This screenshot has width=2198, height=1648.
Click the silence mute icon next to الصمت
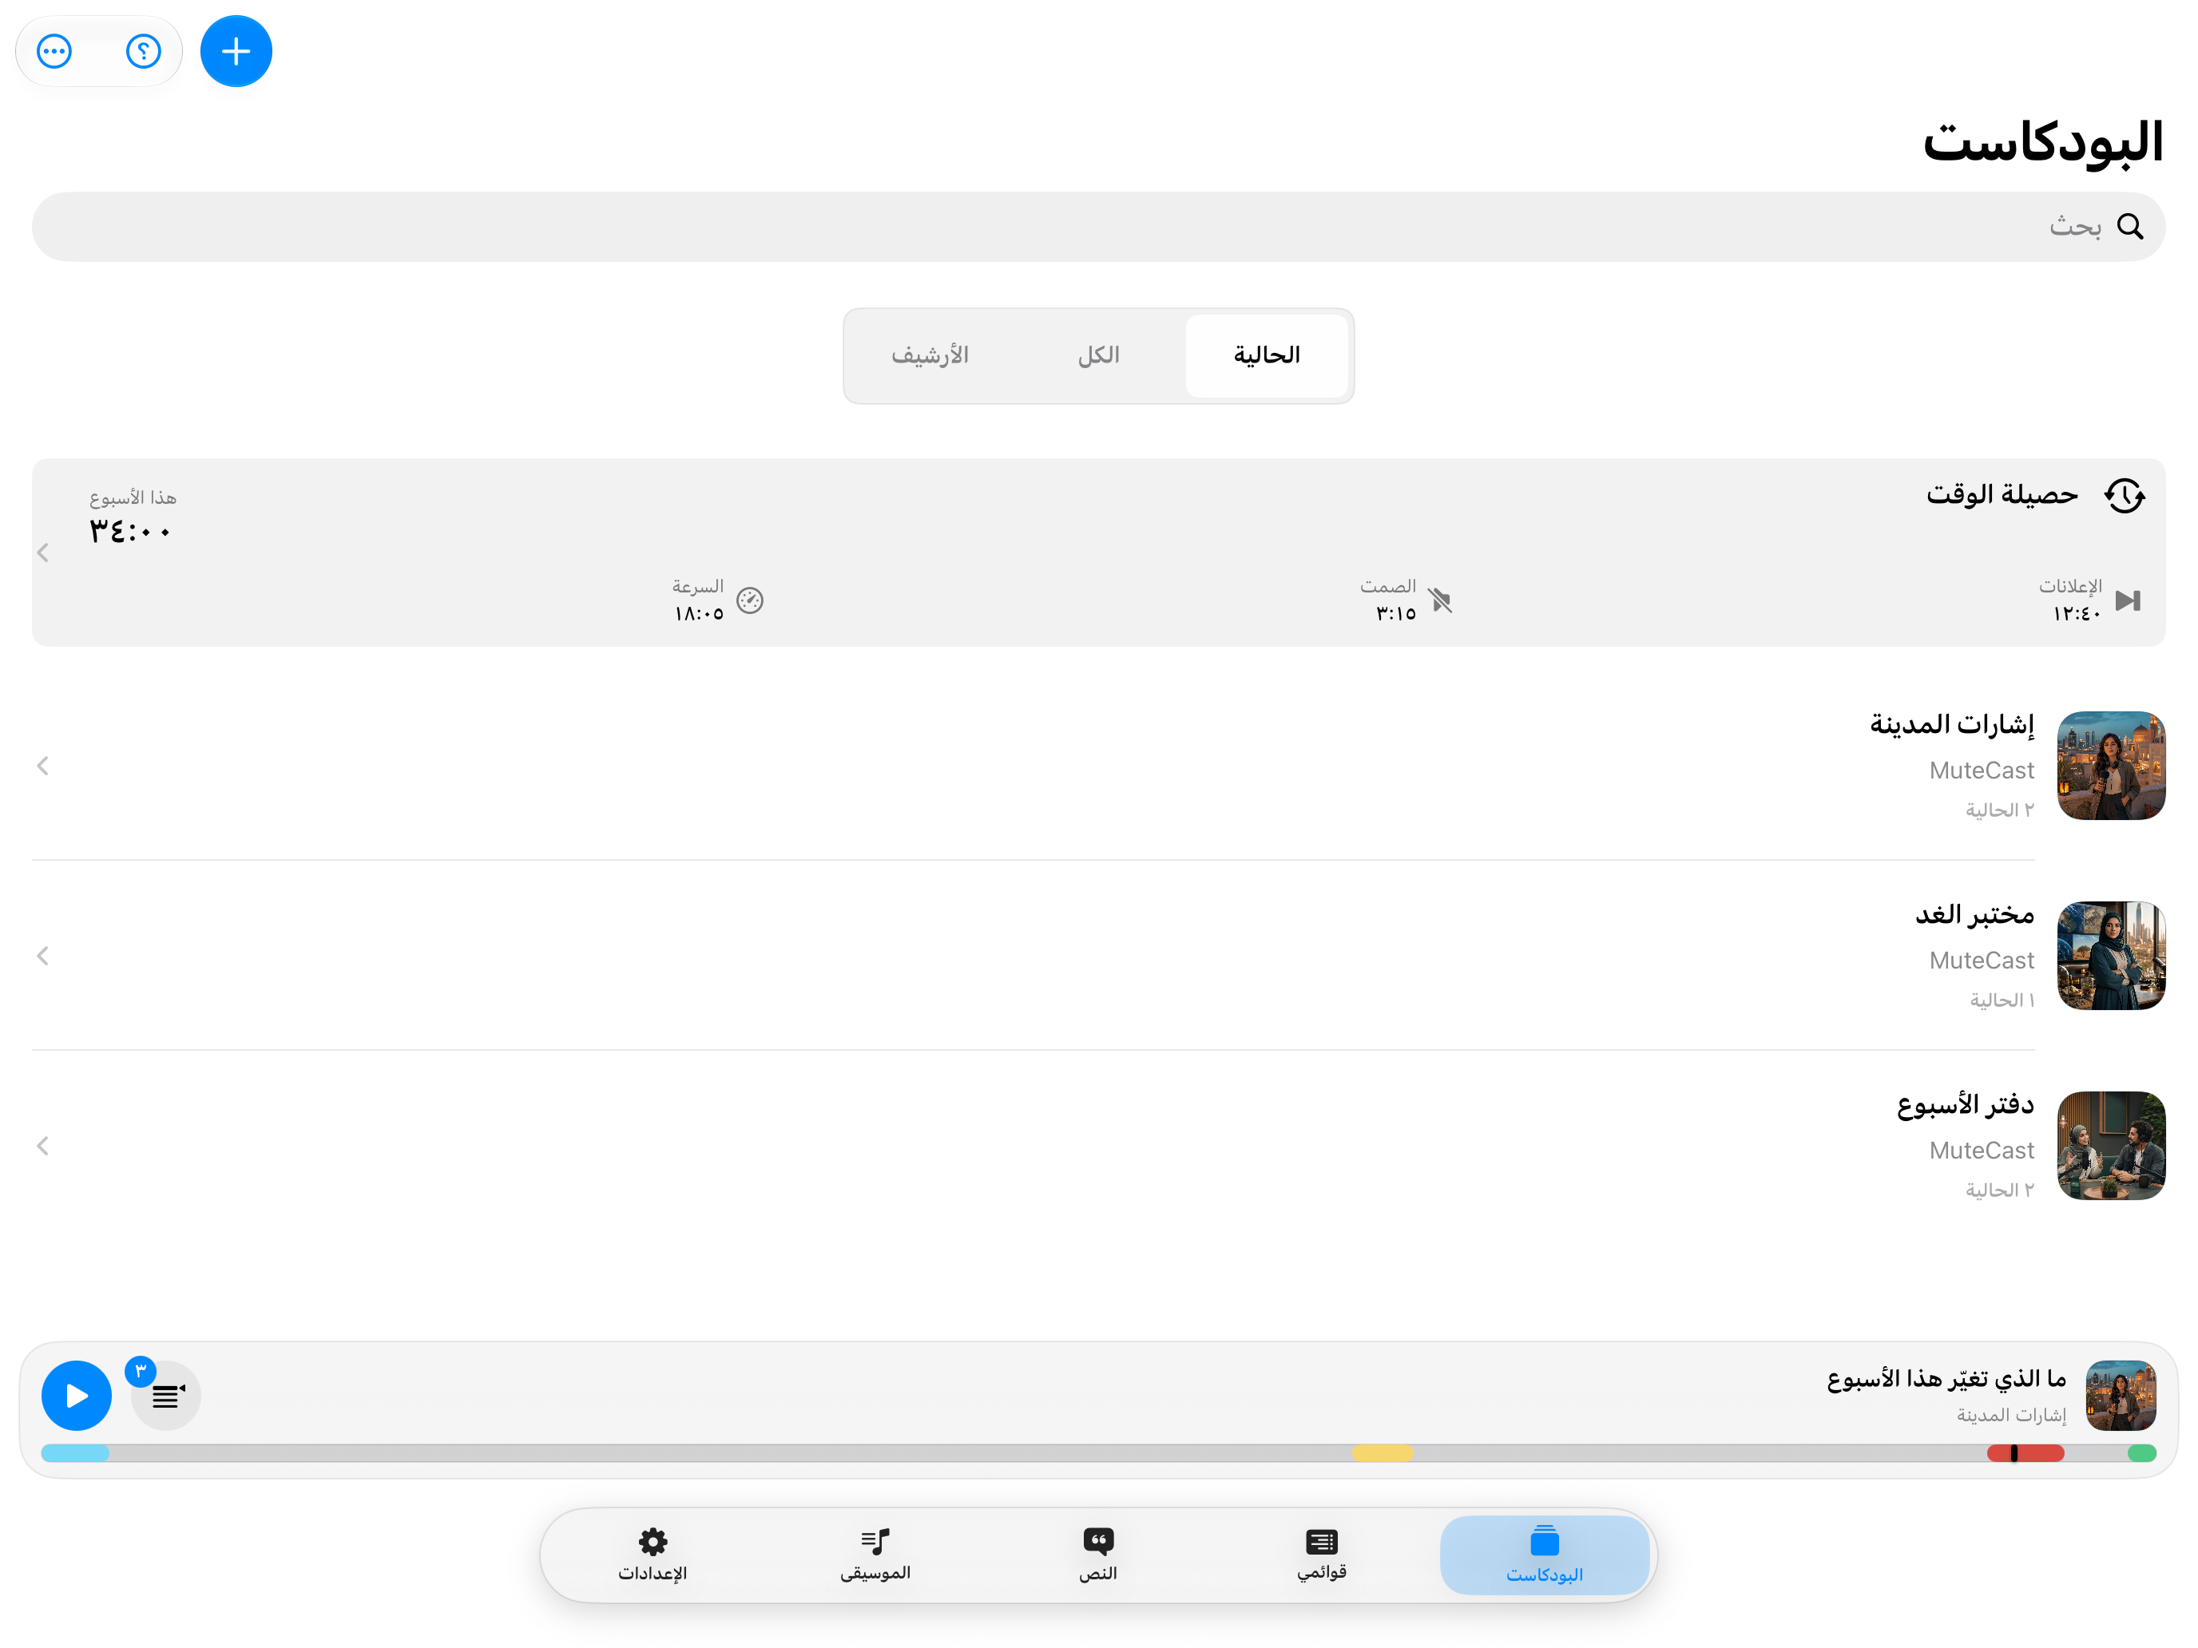[x=1441, y=600]
